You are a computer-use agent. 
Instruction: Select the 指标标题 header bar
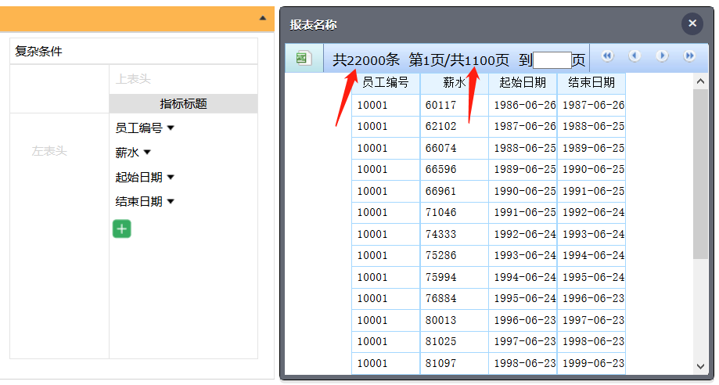(x=183, y=104)
